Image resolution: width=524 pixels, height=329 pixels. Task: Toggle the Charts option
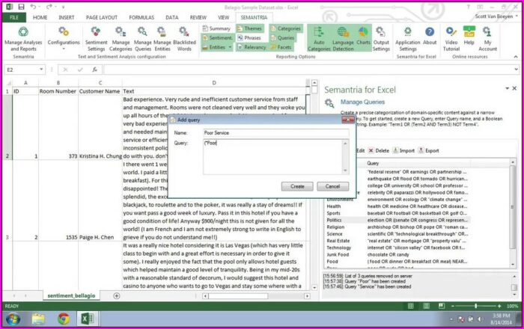[363, 36]
